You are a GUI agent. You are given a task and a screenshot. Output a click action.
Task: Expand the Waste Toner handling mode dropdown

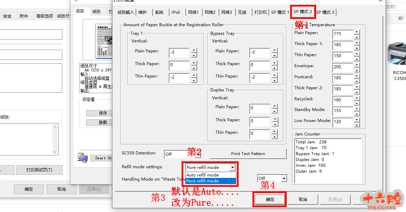click(x=284, y=179)
